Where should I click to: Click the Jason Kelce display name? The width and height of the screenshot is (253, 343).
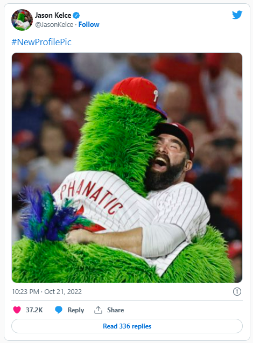53,15
